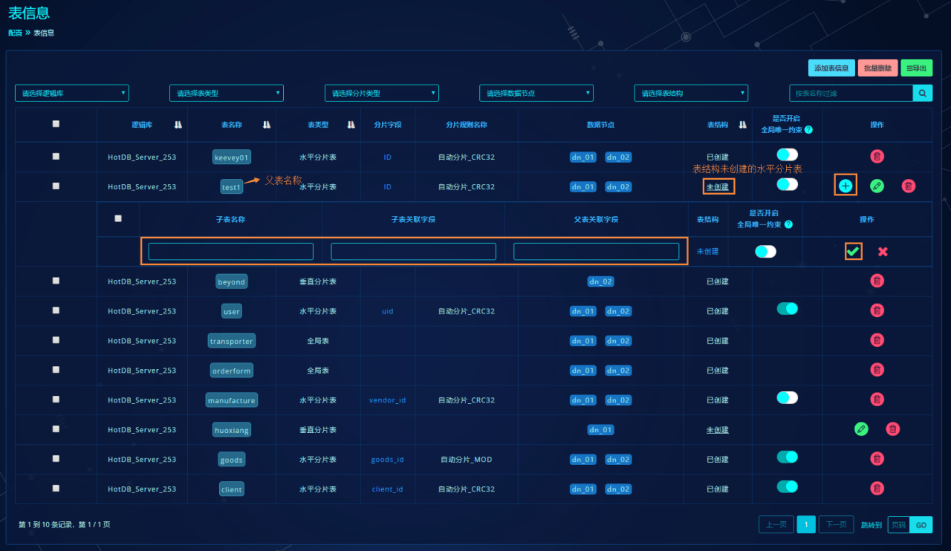
Task: Click the table name filter search box
Action: pos(851,93)
